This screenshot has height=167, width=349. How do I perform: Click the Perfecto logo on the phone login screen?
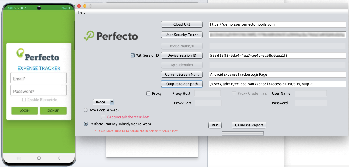coord(38,55)
